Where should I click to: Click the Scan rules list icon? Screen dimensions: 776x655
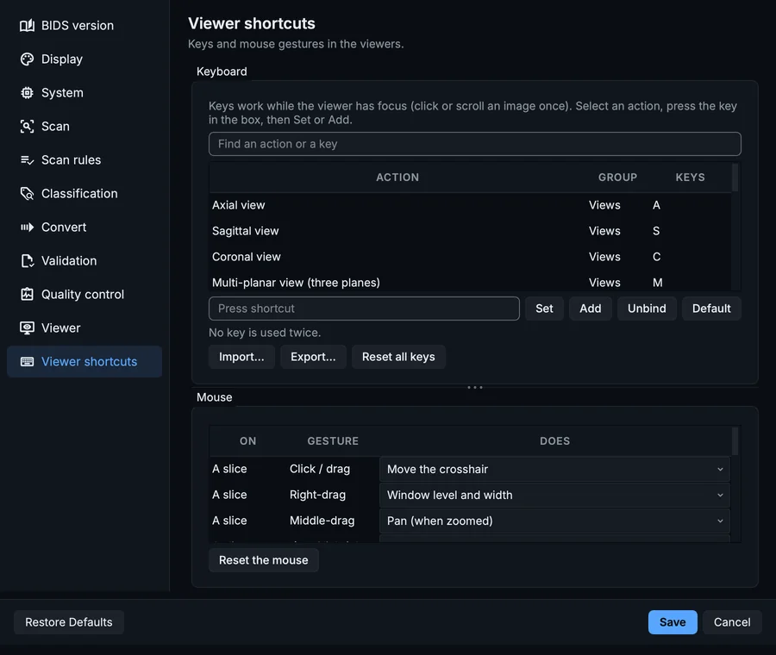pyautogui.click(x=28, y=159)
